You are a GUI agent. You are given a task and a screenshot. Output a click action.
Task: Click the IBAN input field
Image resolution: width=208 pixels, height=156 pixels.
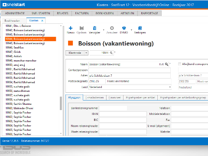(123, 114)
